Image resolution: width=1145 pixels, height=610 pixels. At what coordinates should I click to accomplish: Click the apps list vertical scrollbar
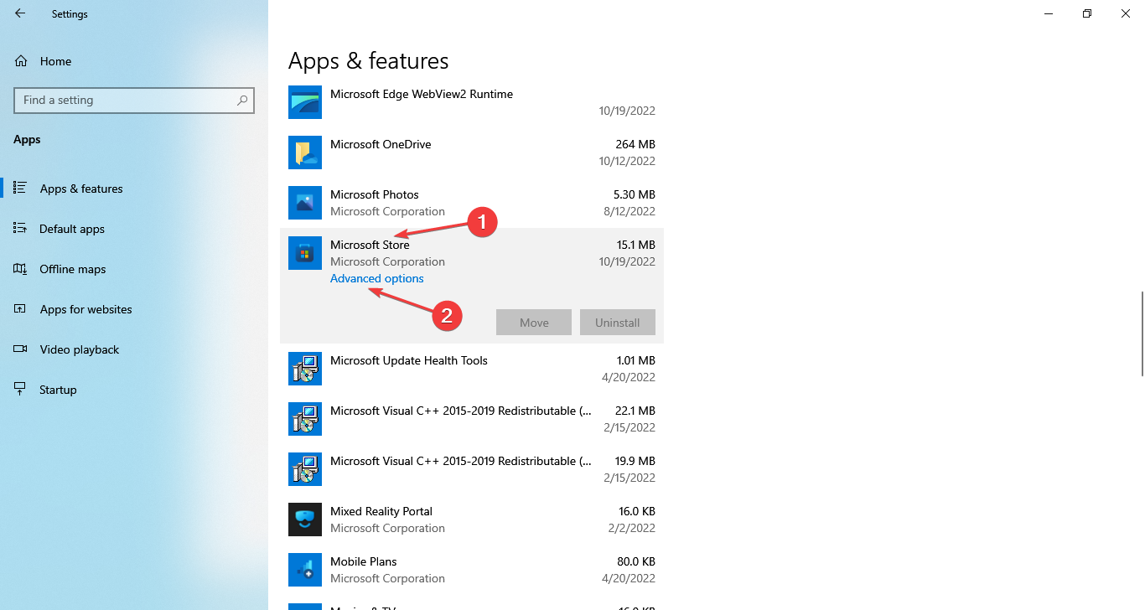1142,333
